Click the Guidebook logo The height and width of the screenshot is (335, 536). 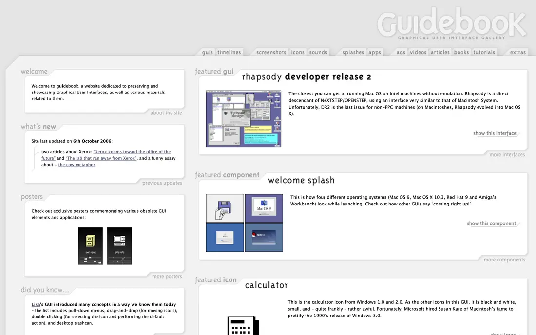(451, 23)
